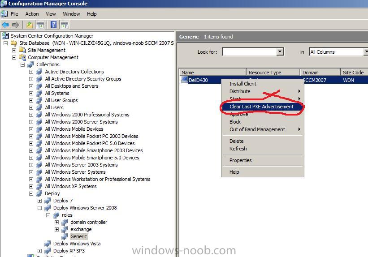Screen dimensions: 368x257
Task: Click the exchange collection icon
Action: coord(65,229)
